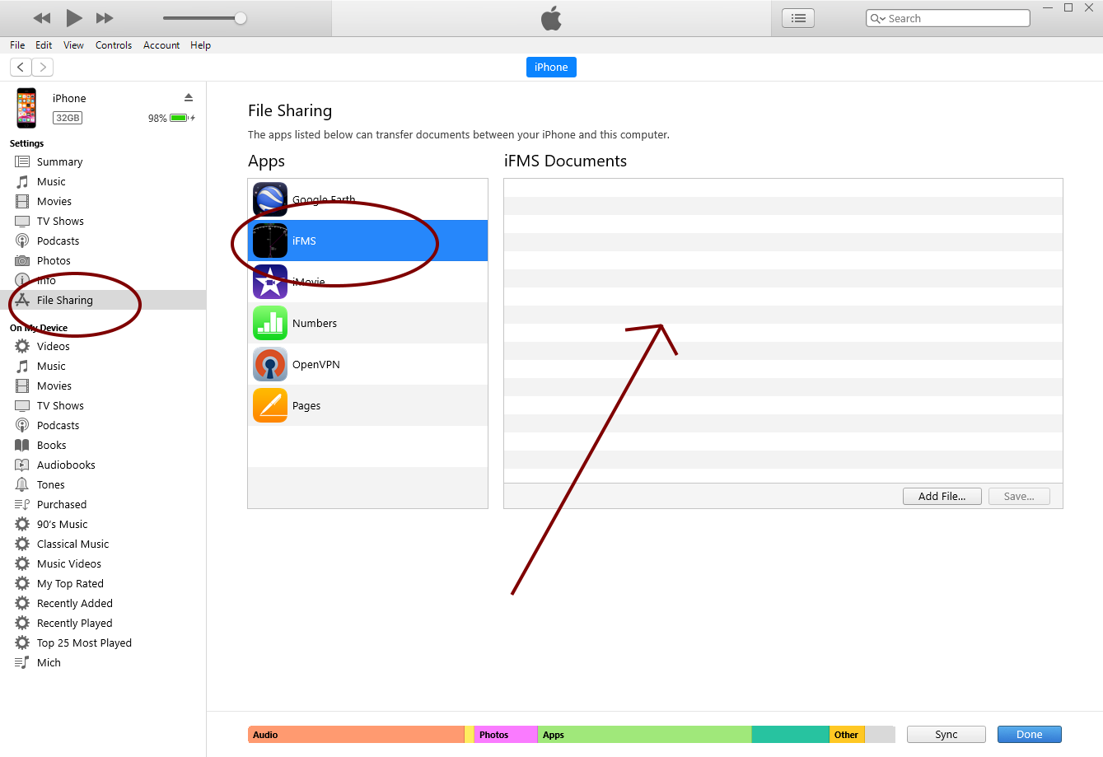Open Photos settings

point(54,260)
